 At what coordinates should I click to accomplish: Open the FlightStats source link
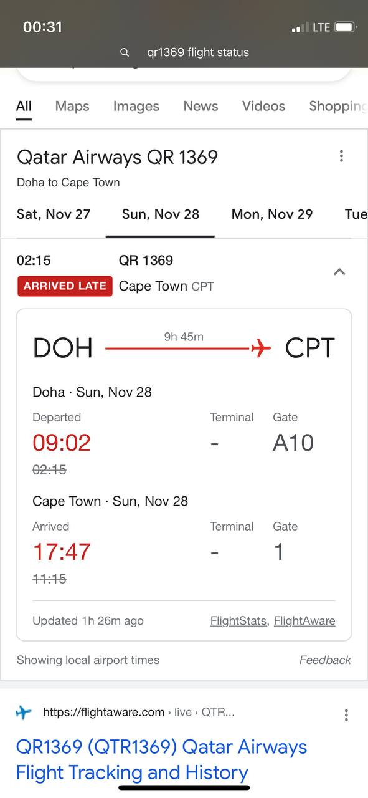coord(238,621)
